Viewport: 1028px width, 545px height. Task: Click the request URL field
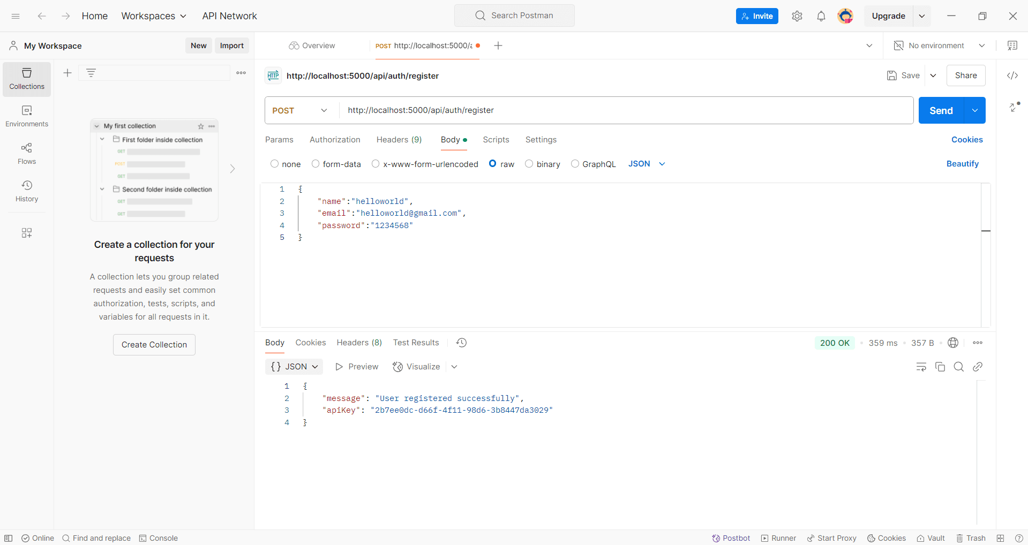click(x=536, y=110)
